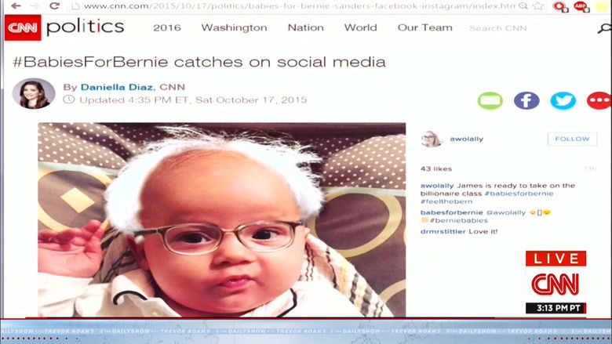Click the CNN logo in the header
Screen dimensions: 612x344
(x=22, y=28)
